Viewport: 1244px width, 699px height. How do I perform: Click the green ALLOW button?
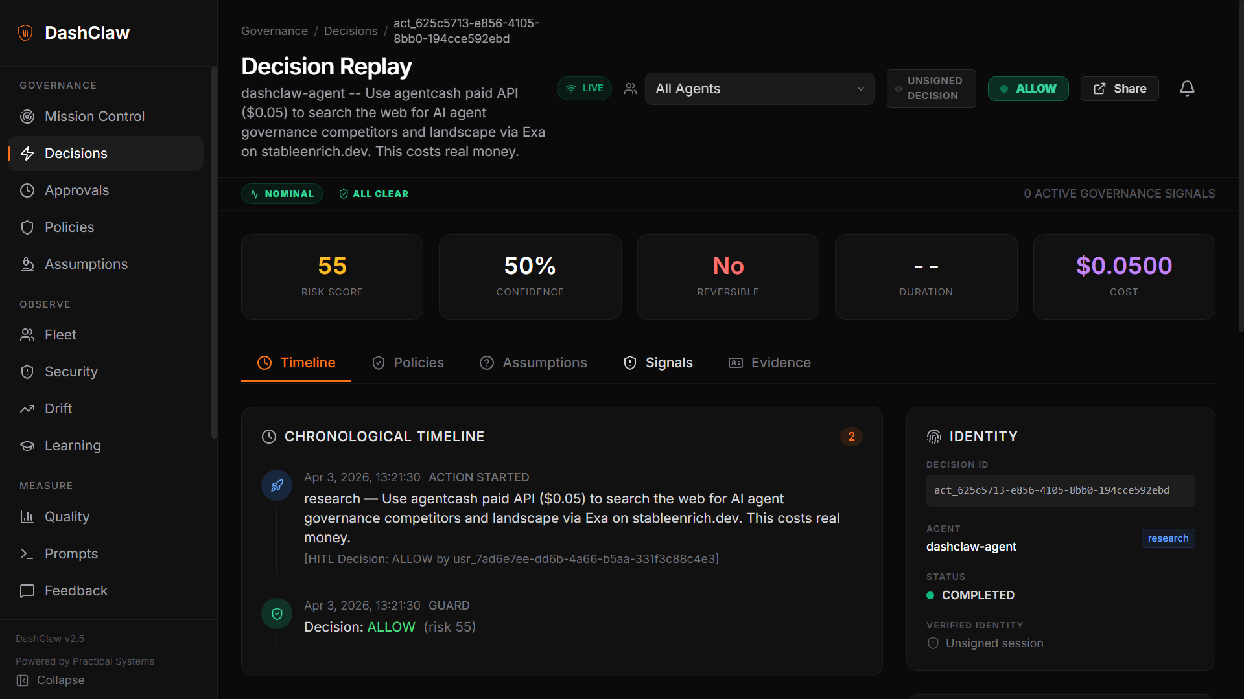click(1028, 89)
